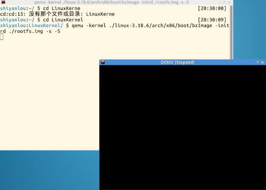This screenshot has width=266, height=190.
Task: Click the QEMU application icon in title bar
Action: [x=103, y=62]
